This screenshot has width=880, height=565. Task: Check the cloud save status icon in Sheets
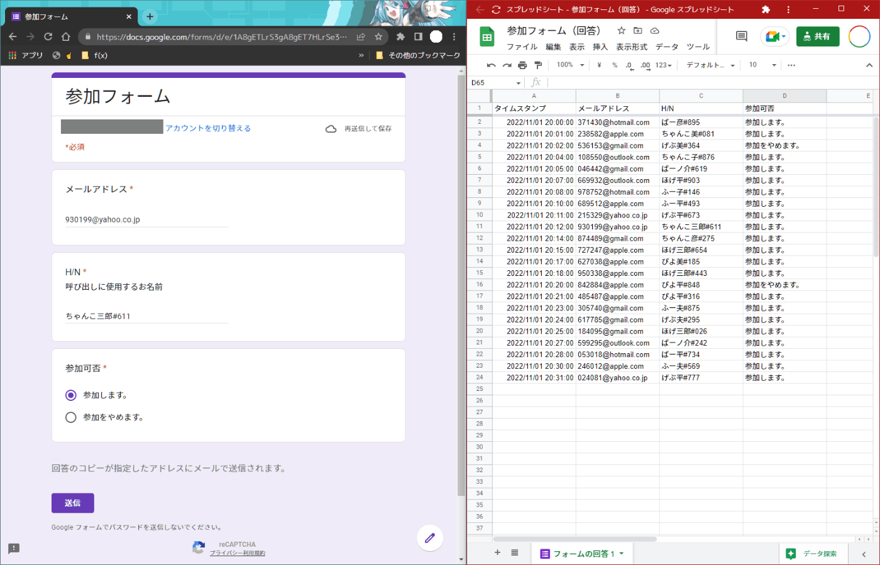654,30
